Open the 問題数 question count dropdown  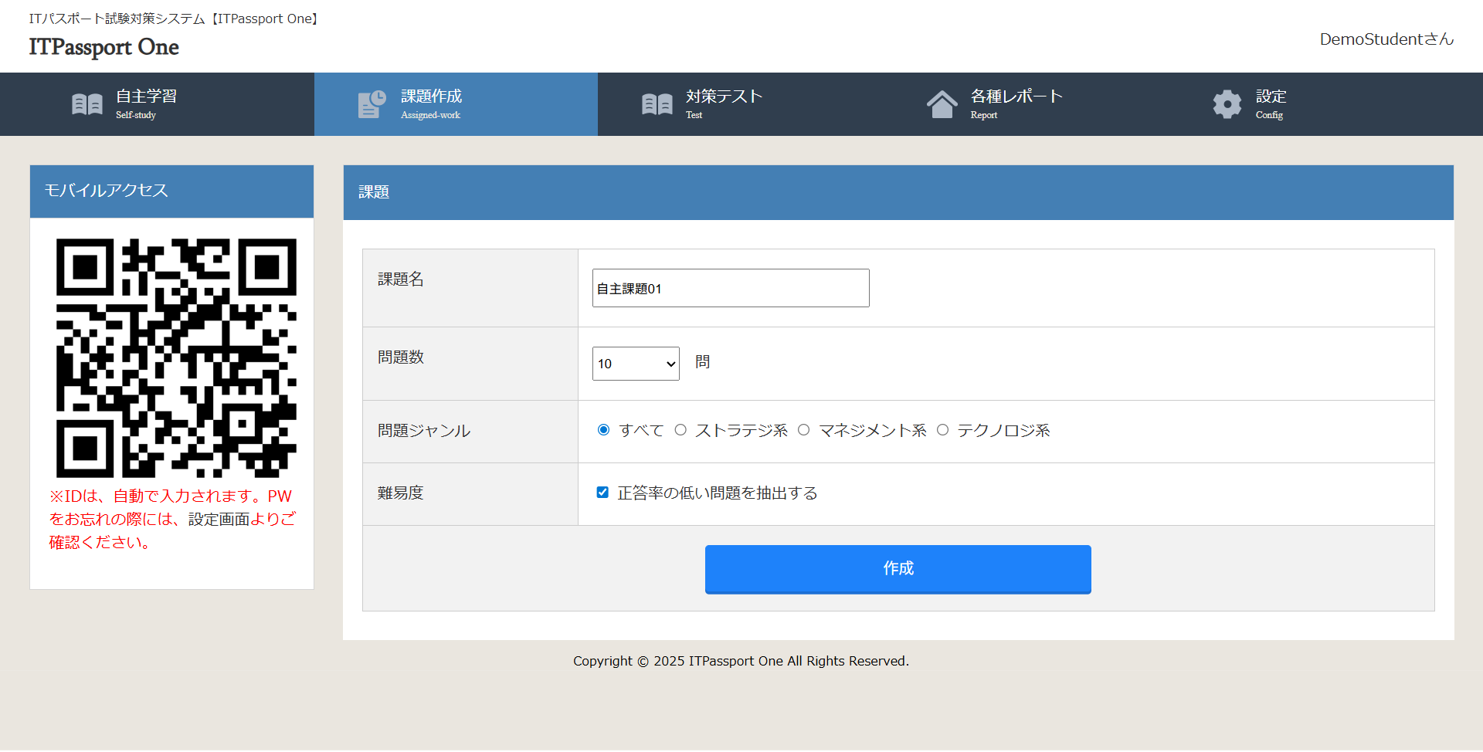click(635, 364)
